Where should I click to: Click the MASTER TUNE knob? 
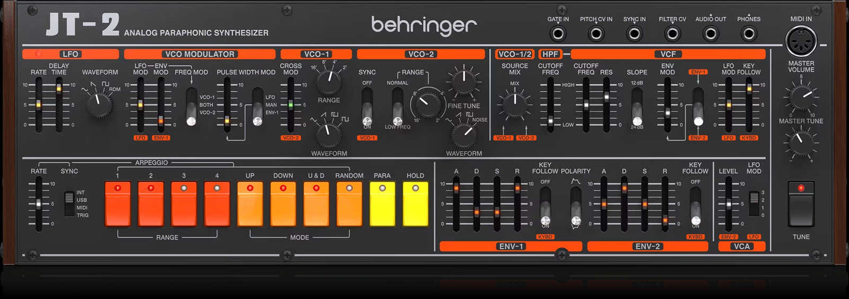(801, 143)
